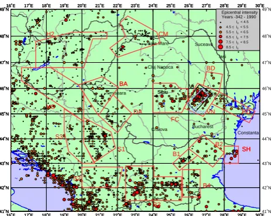
Task: Click the VN Vrancea zone label
Action: (211, 112)
